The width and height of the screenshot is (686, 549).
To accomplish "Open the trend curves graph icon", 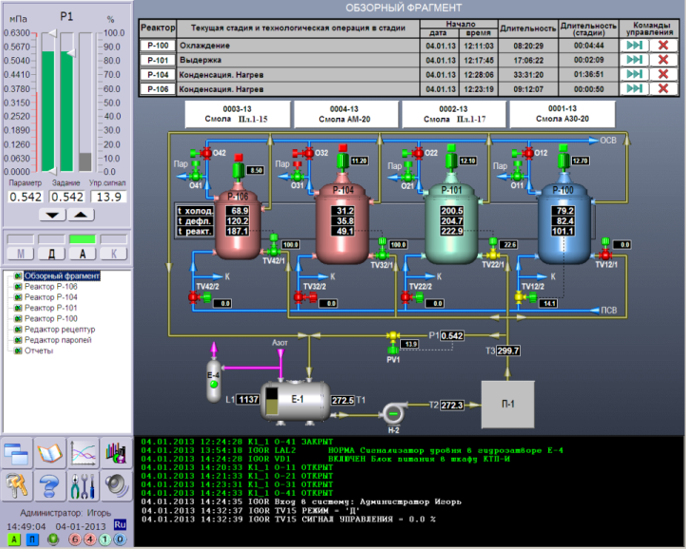I will pos(83,453).
